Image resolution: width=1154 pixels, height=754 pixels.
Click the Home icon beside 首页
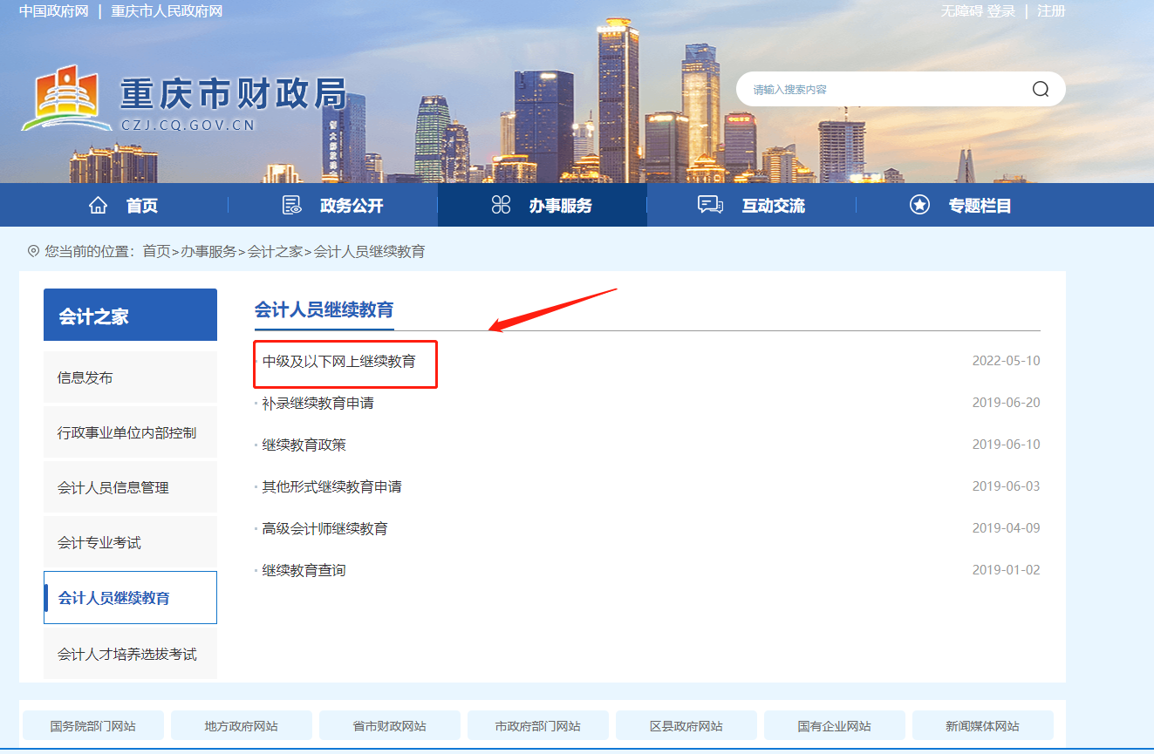99,204
